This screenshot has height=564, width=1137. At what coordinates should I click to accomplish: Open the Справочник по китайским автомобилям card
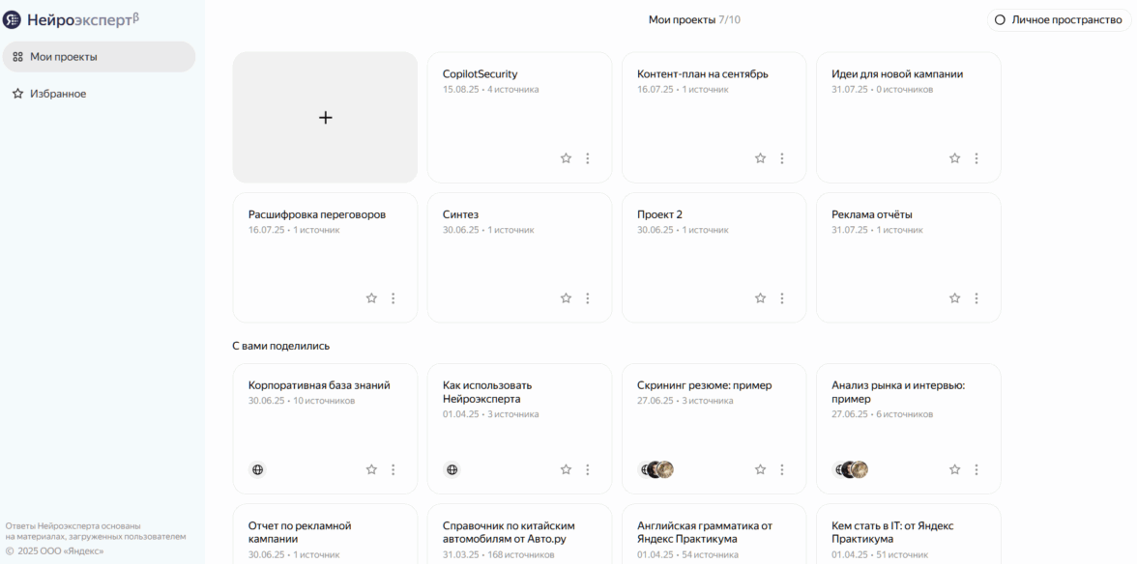[x=519, y=534]
